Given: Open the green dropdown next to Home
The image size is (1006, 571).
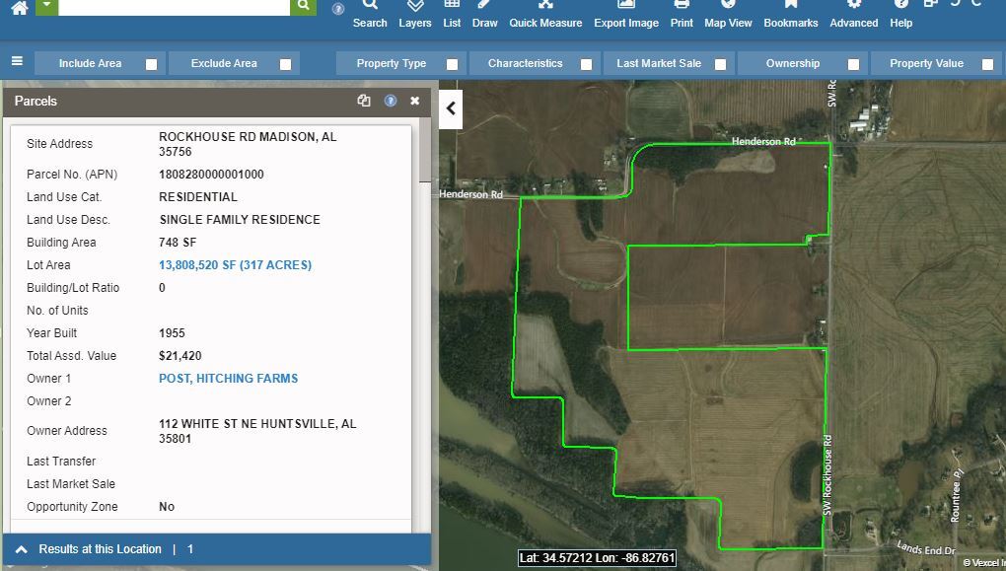Looking at the screenshot, I should tap(46, 7).
